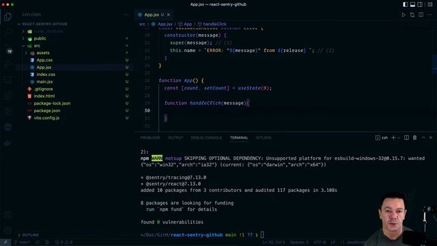Toggle the bottom panel visibility
437x246 pixels.
point(412,5)
